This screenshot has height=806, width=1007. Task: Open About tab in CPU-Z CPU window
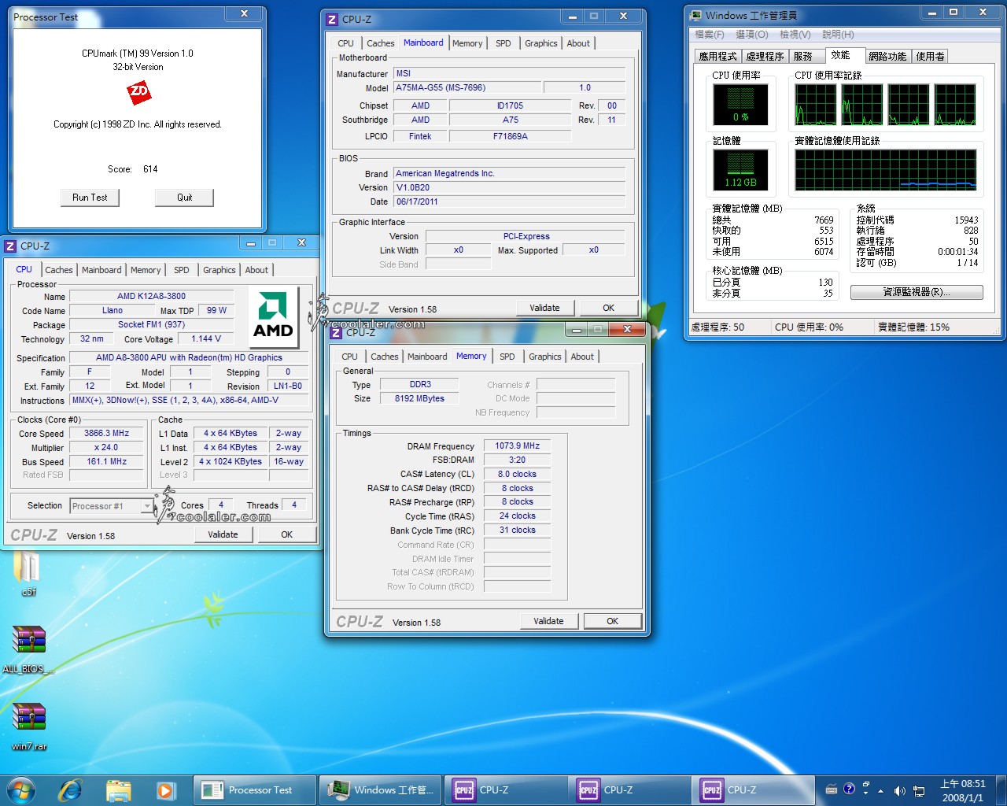coord(256,270)
